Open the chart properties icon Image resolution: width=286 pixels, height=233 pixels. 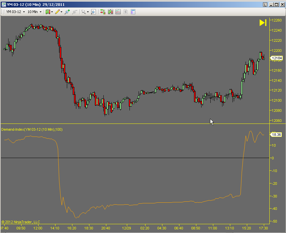[x=133, y=12]
